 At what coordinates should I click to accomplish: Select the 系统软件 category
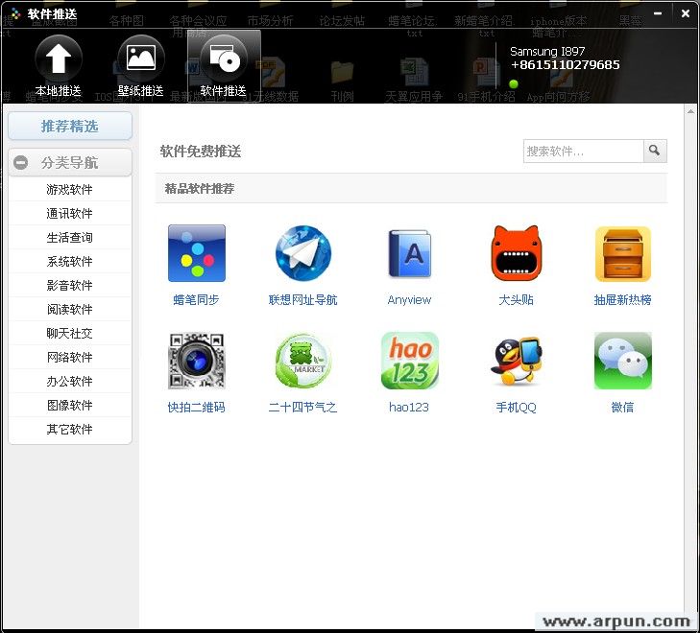(x=70, y=261)
